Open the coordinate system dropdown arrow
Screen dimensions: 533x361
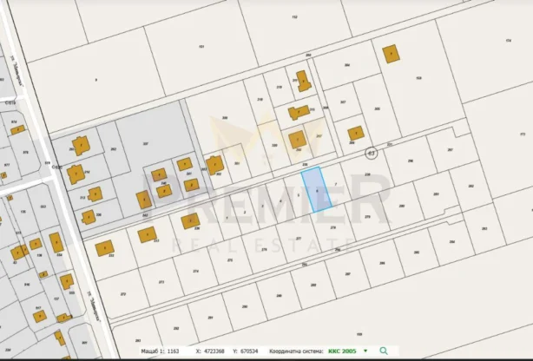click(x=365, y=351)
